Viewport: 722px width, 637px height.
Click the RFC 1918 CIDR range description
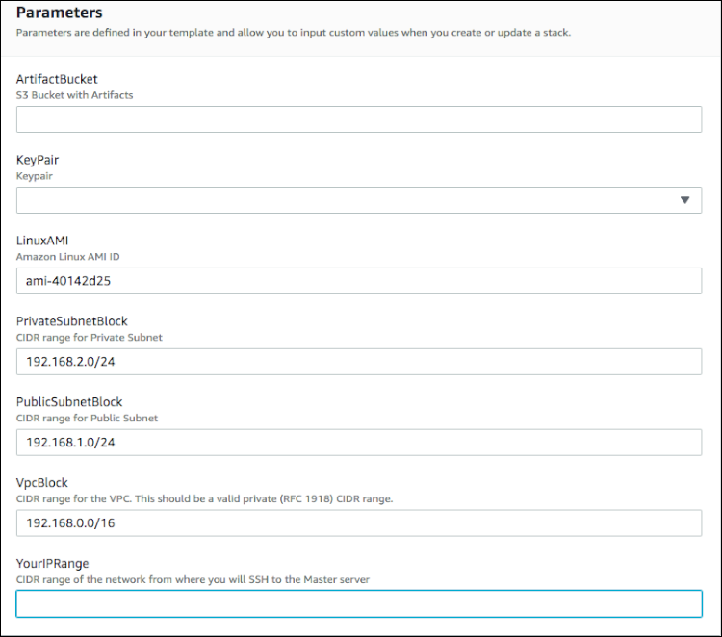pos(204,499)
